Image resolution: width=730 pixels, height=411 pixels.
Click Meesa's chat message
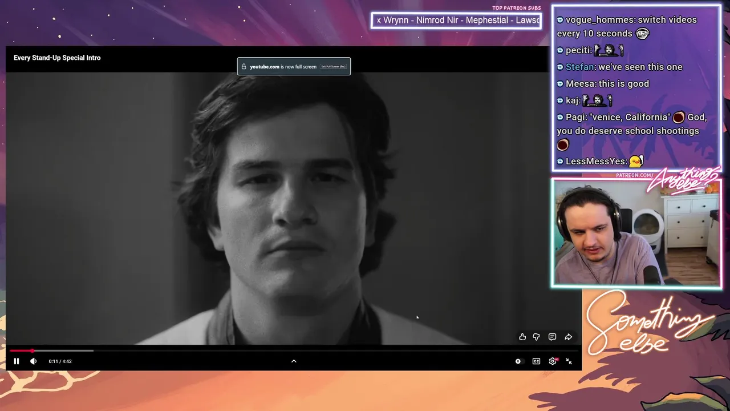(x=603, y=83)
